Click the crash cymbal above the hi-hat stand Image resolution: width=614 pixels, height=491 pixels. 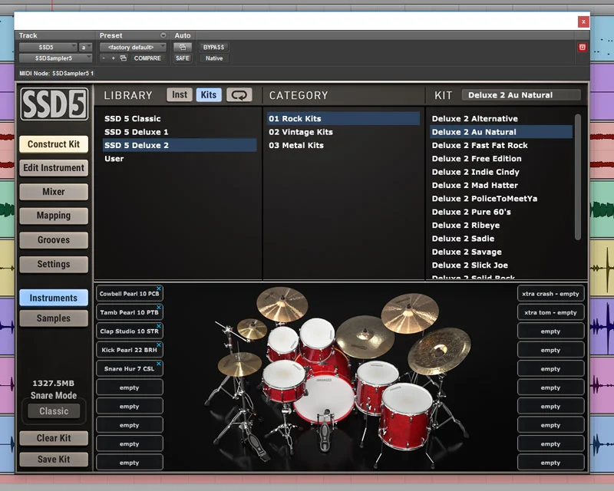click(x=282, y=305)
